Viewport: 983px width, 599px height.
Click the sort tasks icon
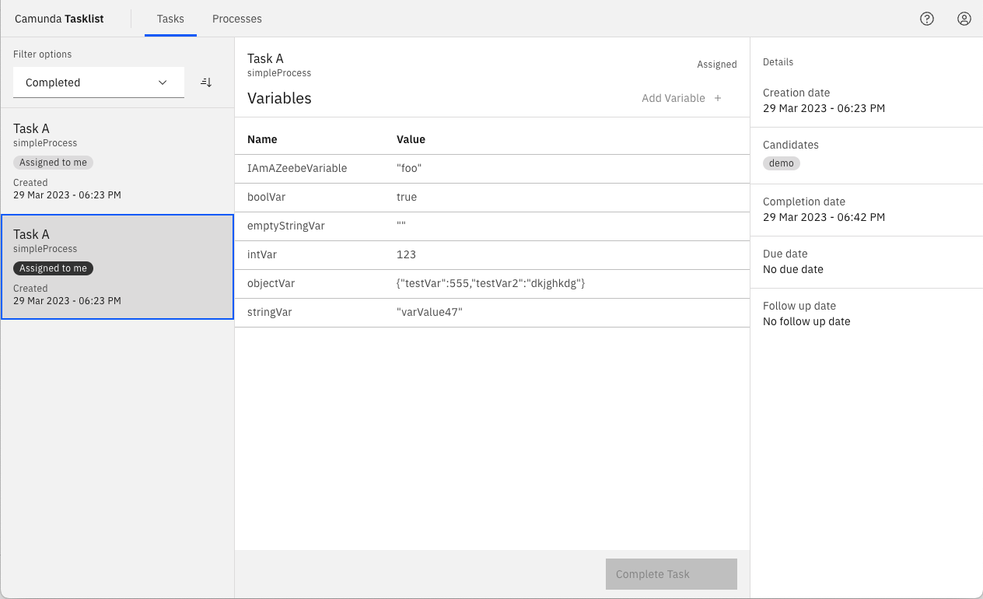pos(206,82)
